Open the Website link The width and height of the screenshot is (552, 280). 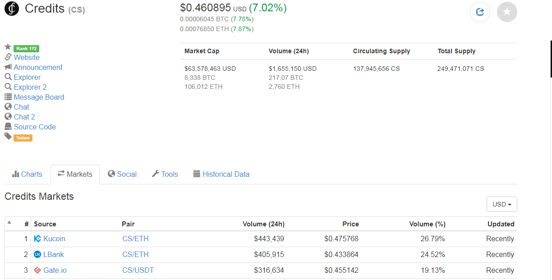pos(27,57)
